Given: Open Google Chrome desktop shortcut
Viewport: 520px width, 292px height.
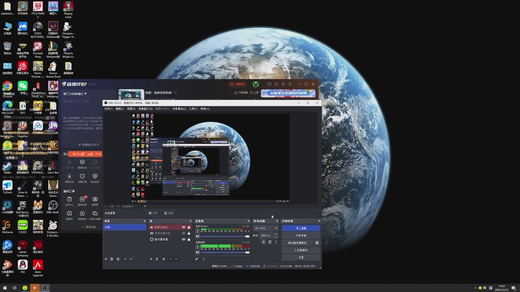Looking at the screenshot, I should 7,89.
